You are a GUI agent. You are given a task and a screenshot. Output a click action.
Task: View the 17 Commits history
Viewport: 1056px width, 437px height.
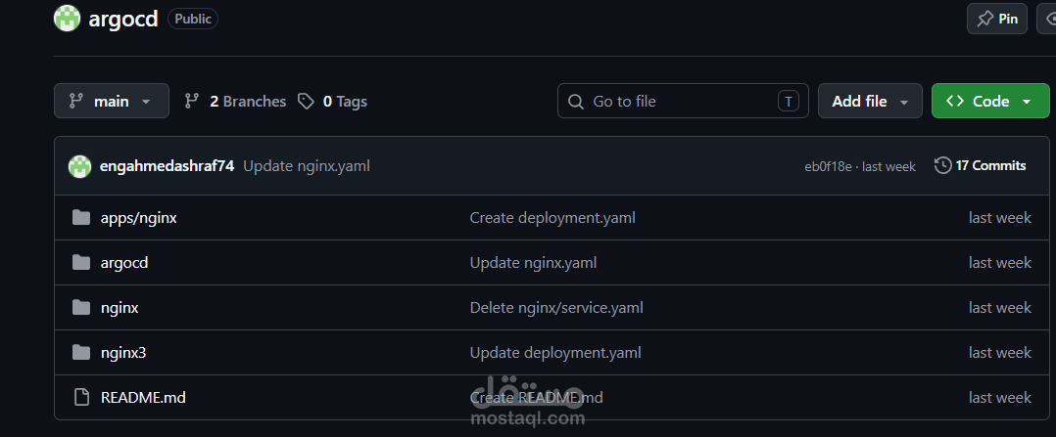point(981,165)
